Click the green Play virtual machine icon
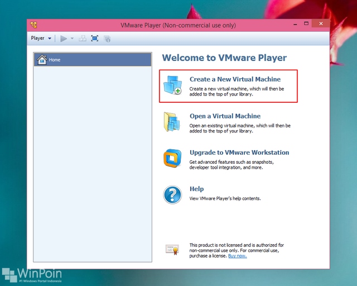Image resolution: width=357 pixels, height=286 pixels. click(64, 39)
